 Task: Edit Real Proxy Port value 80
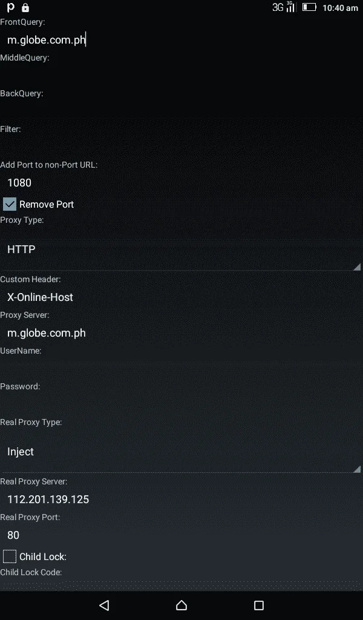[181, 535]
